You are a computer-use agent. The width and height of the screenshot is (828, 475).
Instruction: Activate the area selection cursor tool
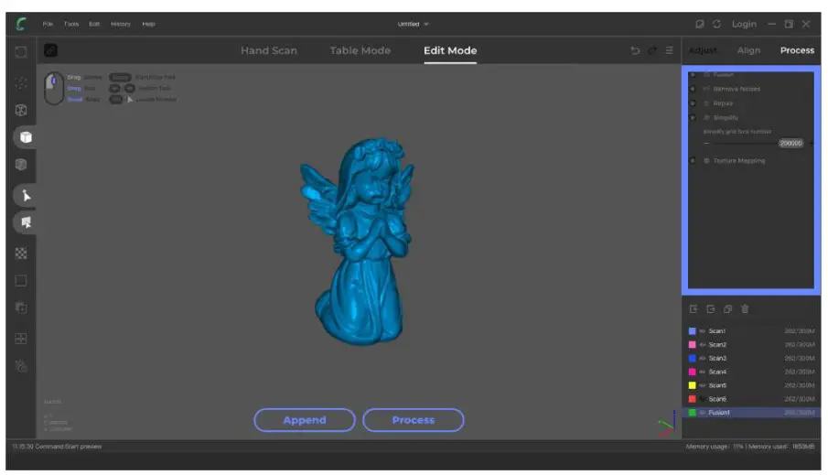point(26,222)
